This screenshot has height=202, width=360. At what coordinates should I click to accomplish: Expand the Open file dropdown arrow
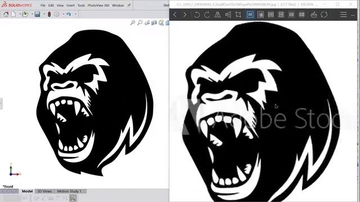[x=32, y=14]
